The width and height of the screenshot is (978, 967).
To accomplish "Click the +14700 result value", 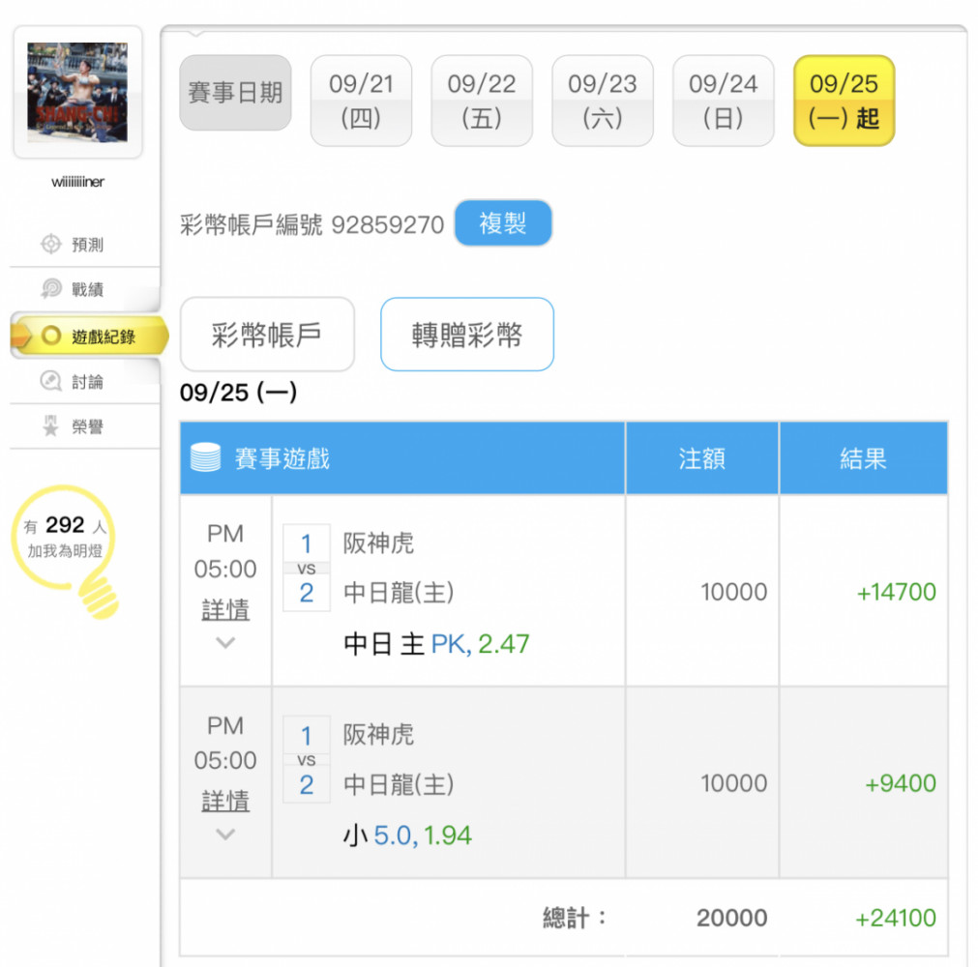I will click(x=897, y=592).
